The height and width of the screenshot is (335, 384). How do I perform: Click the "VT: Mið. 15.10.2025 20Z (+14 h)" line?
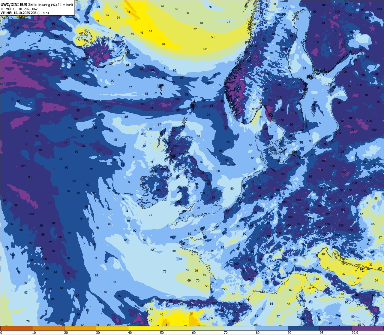(25, 13)
